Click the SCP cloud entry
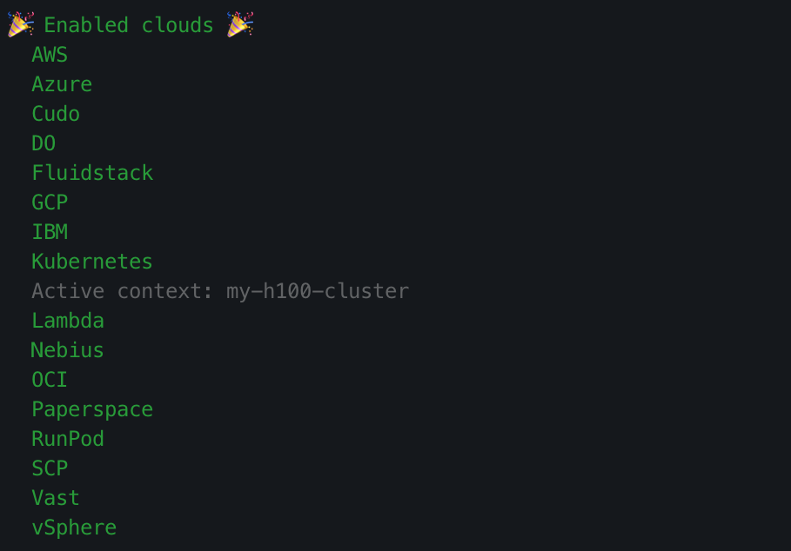Image resolution: width=791 pixels, height=551 pixels. coord(50,468)
